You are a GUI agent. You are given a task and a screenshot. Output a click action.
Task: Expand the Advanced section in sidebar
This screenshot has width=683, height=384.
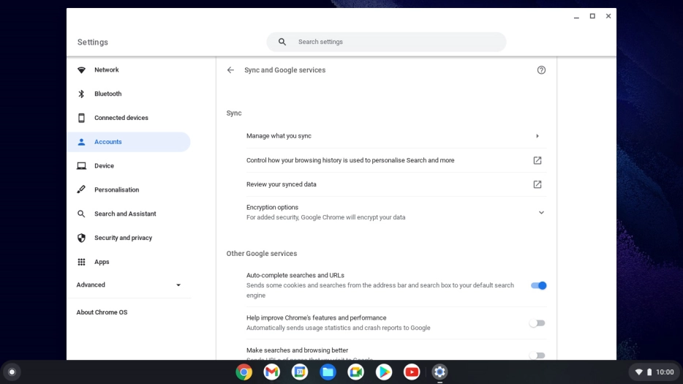tap(129, 285)
